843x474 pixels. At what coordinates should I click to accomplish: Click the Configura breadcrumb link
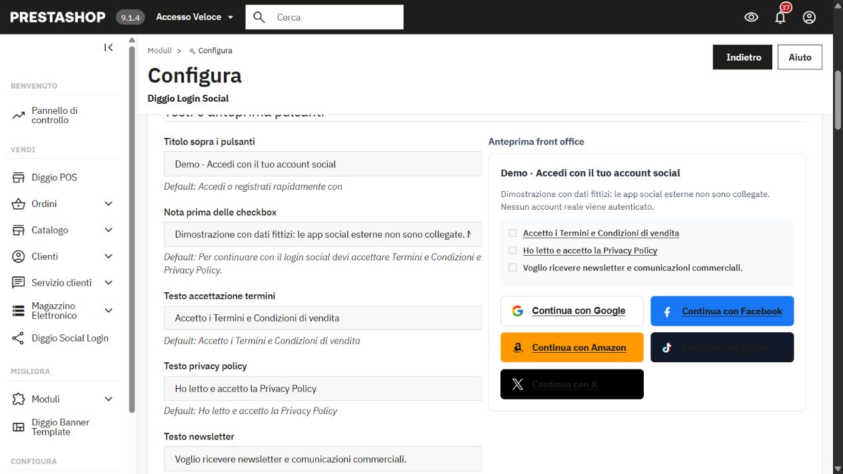215,51
